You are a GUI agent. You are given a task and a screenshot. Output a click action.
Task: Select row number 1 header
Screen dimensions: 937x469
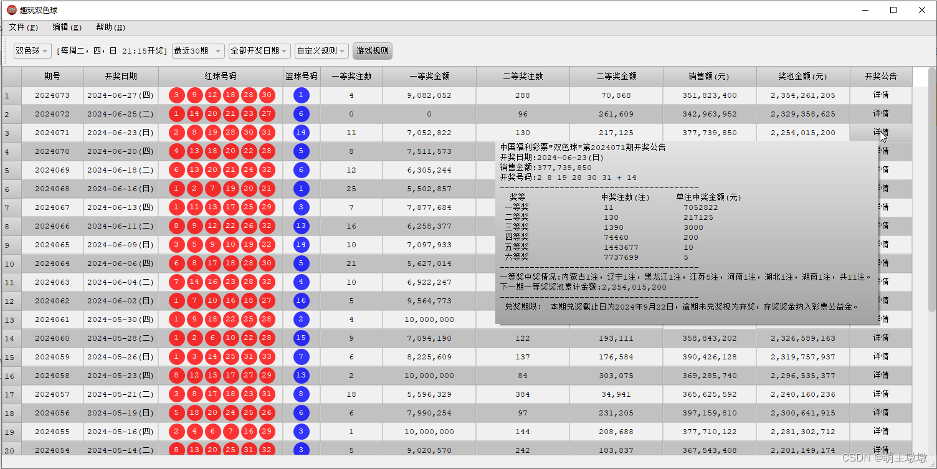(x=11, y=95)
